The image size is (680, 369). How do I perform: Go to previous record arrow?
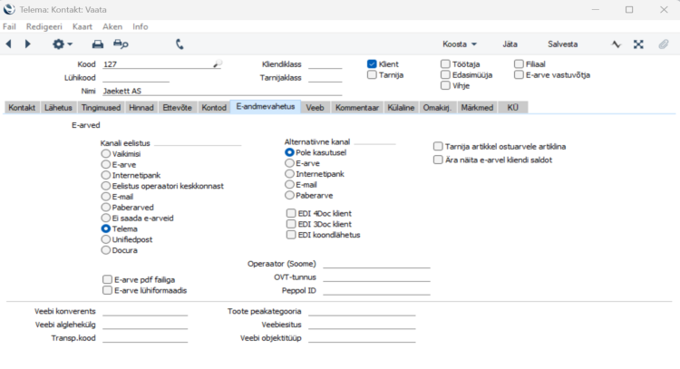[8, 44]
